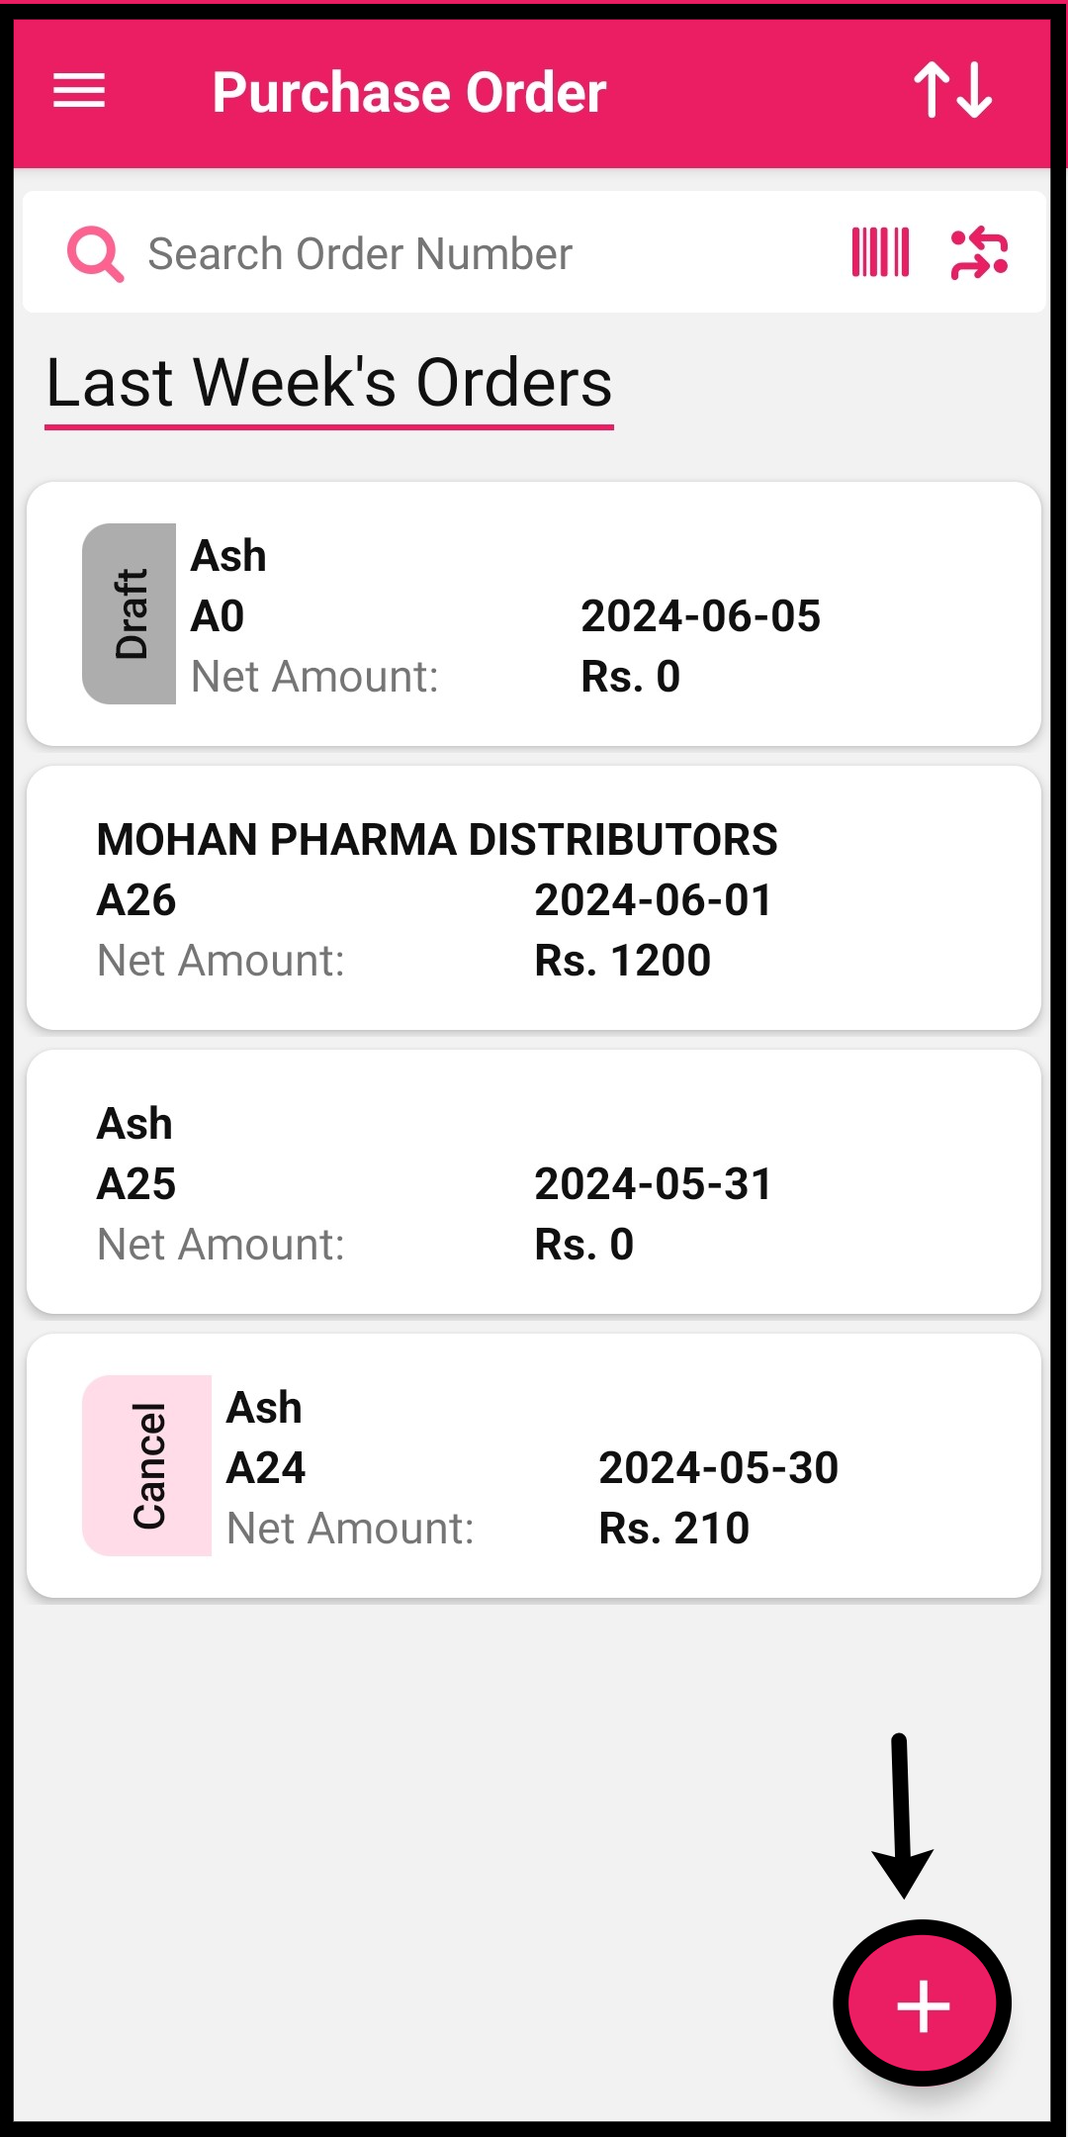Select order number A26 text
The image size is (1068, 2137).
tap(136, 900)
